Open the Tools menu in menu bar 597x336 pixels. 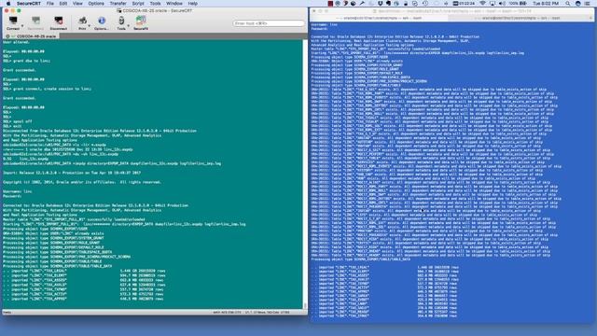155,4
